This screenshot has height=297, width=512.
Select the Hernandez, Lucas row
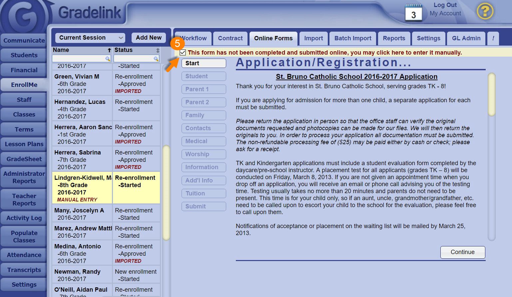[x=106, y=109]
